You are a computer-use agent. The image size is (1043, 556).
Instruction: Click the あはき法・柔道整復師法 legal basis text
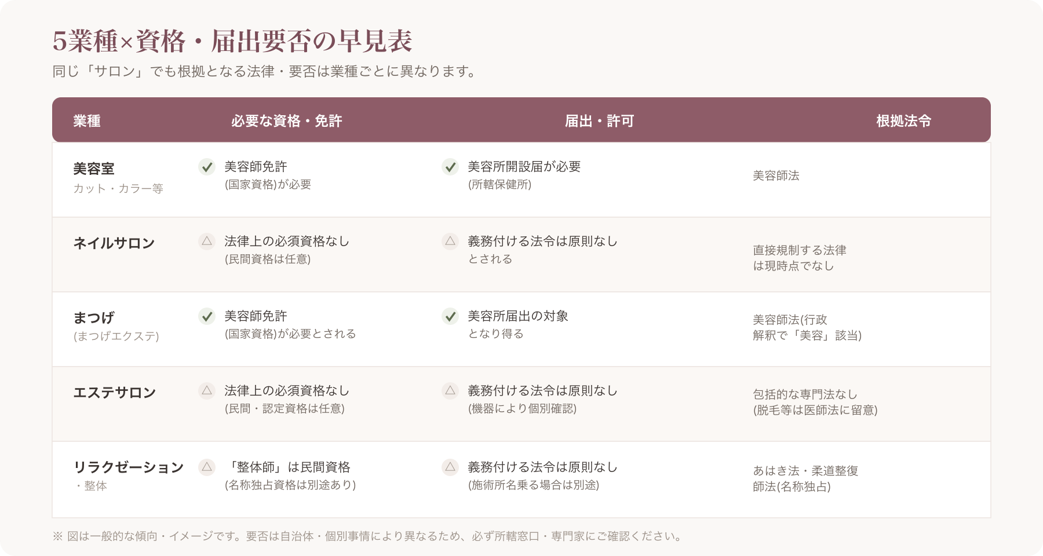pos(805,478)
